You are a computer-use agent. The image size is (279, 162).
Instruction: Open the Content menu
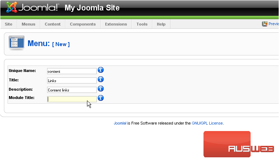click(52, 24)
